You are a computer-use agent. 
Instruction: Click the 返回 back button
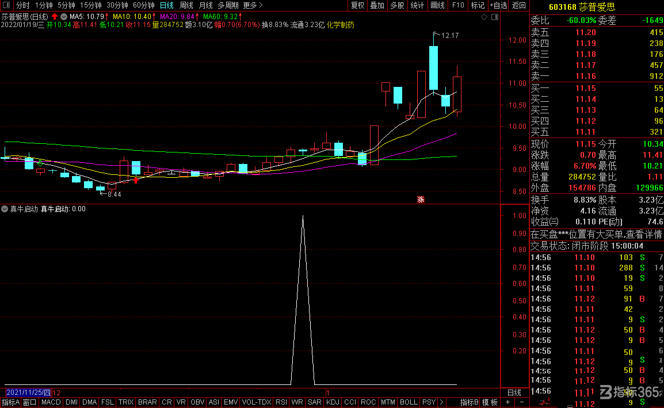tap(519, 5)
